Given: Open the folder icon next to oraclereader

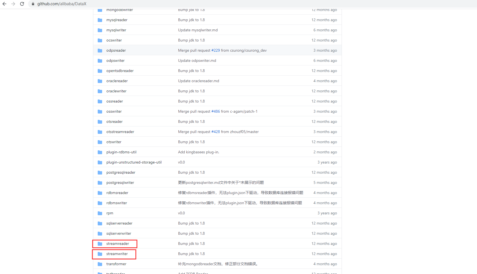Looking at the screenshot, I should tap(100, 81).
